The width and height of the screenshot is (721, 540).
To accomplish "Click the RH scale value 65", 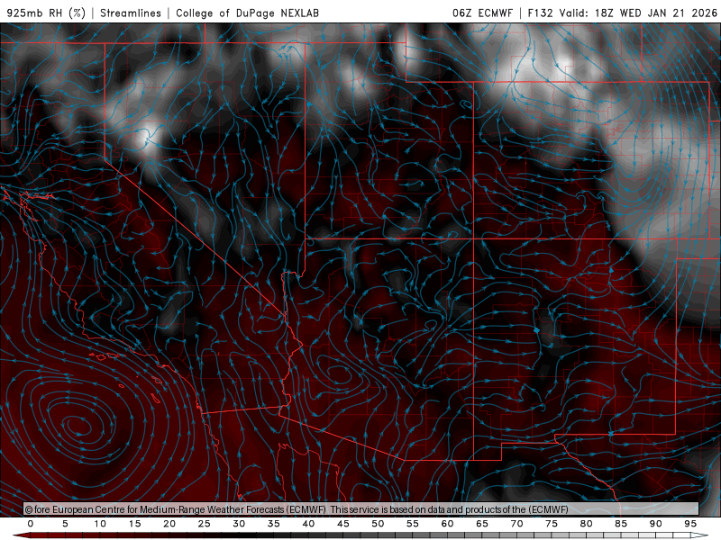I will [482, 524].
